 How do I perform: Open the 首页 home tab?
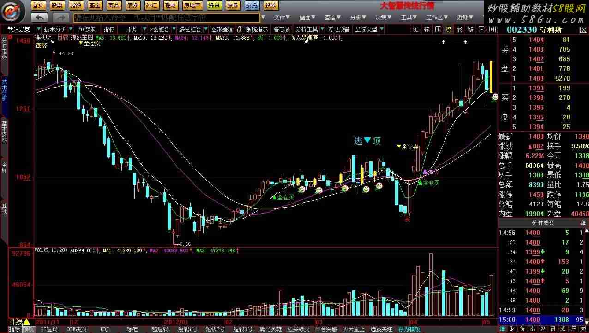click(x=39, y=6)
